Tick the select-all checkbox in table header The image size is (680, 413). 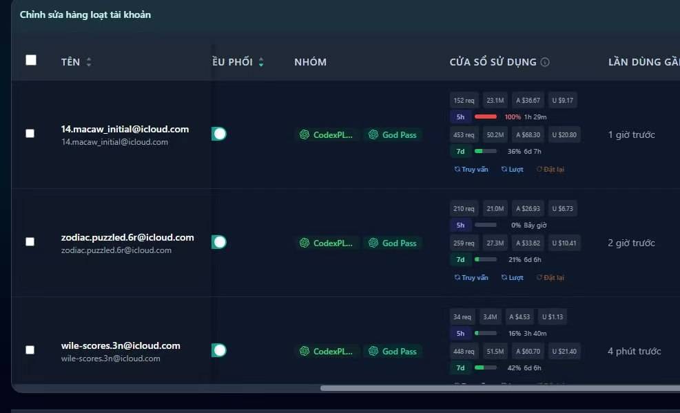point(31,60)
